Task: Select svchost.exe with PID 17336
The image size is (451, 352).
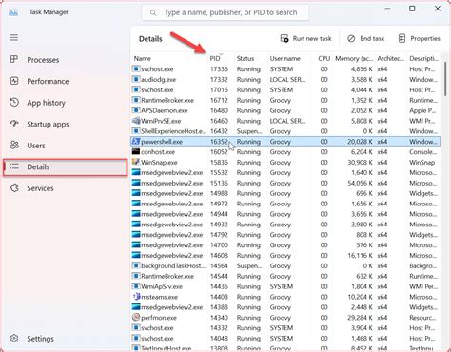Action: tap(285, 69)
